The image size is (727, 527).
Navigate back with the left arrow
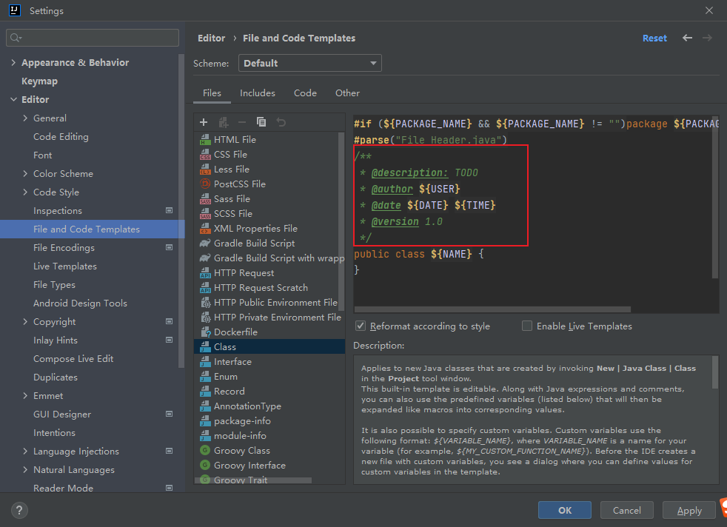pos(687,38)
